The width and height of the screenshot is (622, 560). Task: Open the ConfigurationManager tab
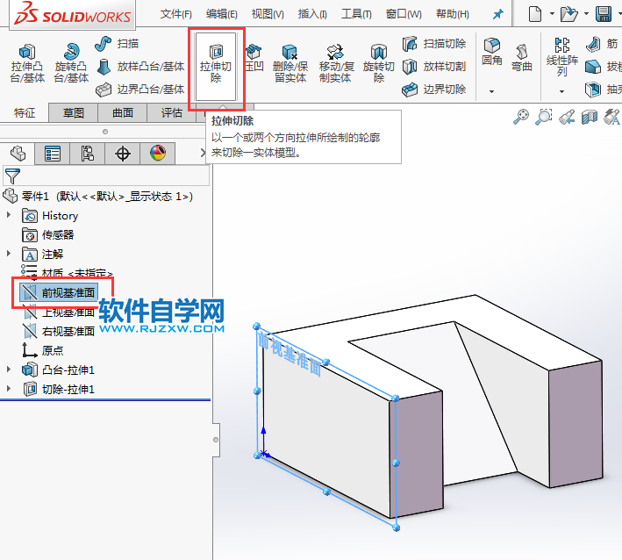click(x=87, y=154)
